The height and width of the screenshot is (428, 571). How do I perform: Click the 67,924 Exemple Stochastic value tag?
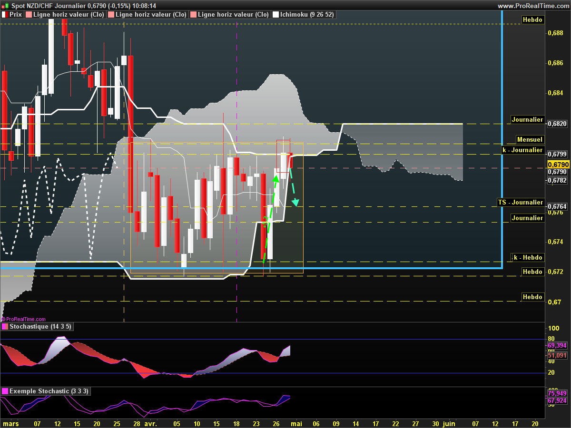(x=557, y=401)
